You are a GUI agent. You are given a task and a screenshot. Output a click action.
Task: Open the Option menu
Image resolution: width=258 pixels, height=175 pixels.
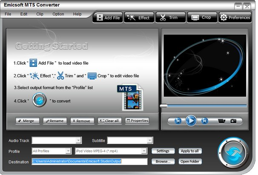point(58,14)
